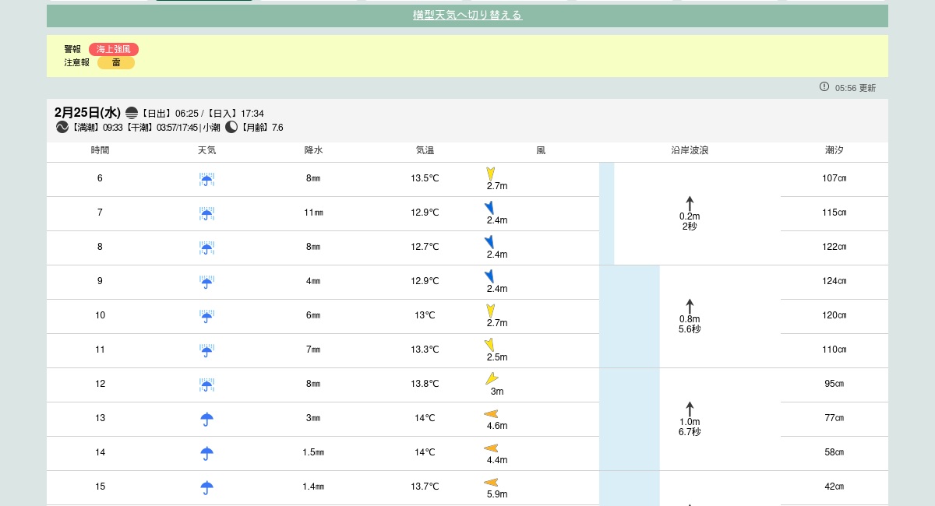Click the 海上強風 warning badge
Viewport: 935px width, 506px height.
point(114,49)
